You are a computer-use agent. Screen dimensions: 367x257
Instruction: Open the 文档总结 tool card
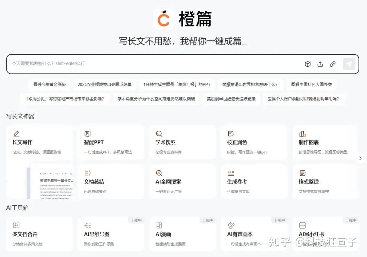tap(111, 182)
